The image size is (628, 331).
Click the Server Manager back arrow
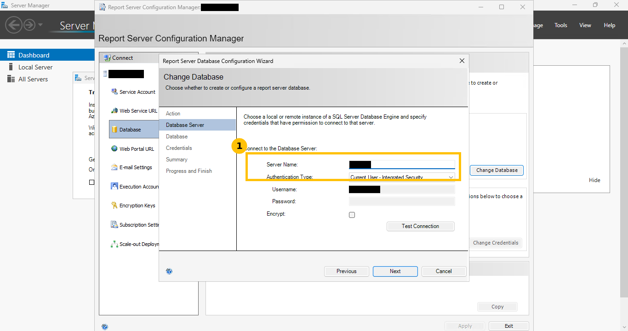[x=14, y=25]
